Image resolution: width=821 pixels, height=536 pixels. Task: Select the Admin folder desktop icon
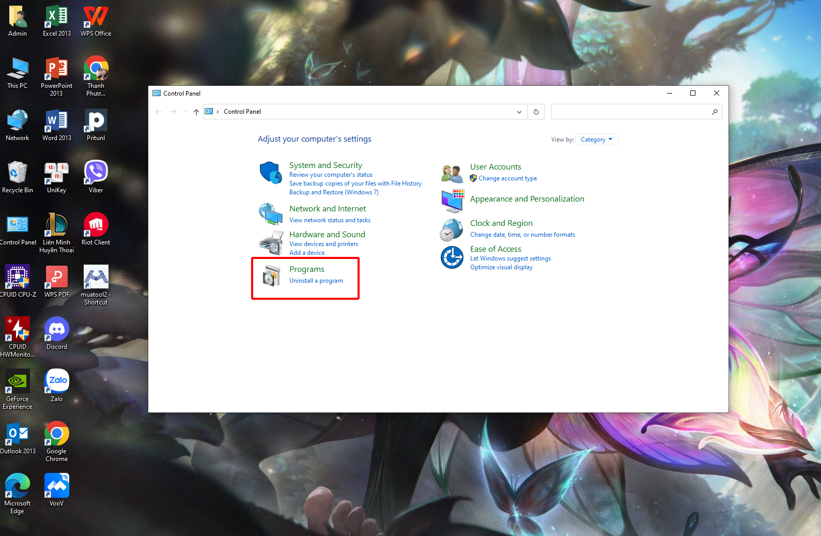pyautogui.click(x=18, y=21)
